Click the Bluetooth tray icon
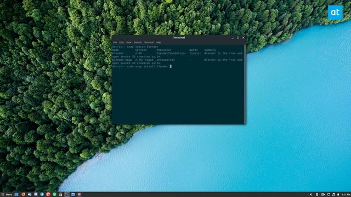Screen dimensions: 351x197 (317, 195)
